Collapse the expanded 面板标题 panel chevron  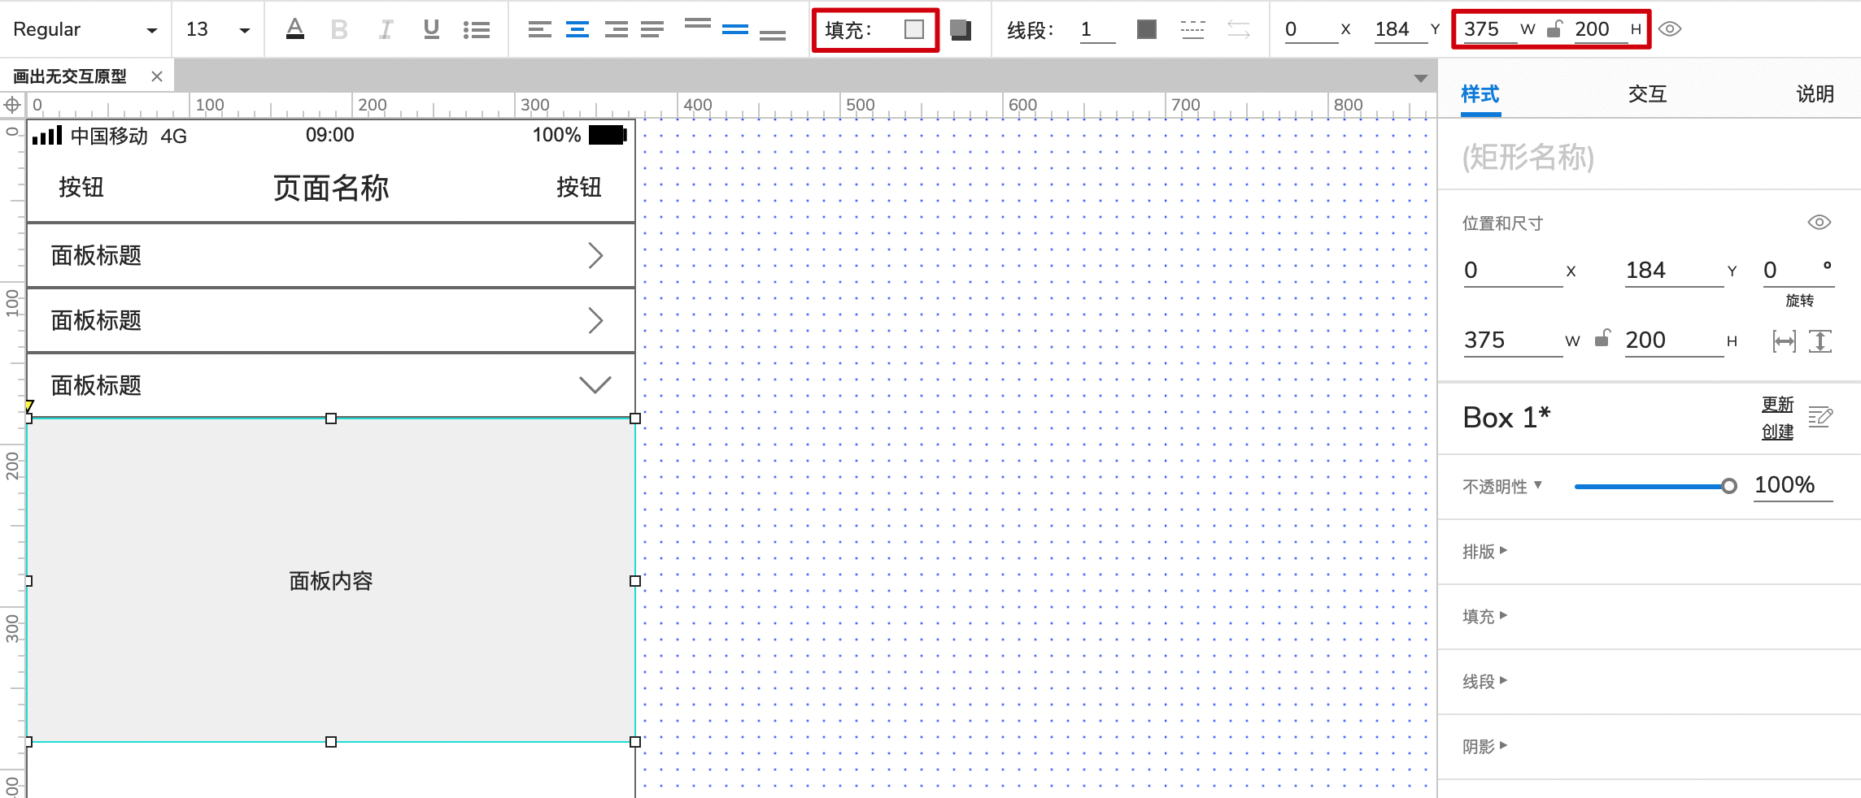click(596, 384)
